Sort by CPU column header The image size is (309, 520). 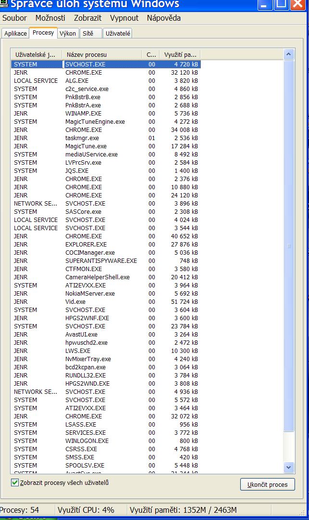click(151, 55)
